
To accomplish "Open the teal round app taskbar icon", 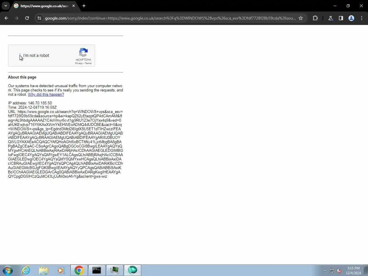I will pyautogui.click(x=133, y=270).
